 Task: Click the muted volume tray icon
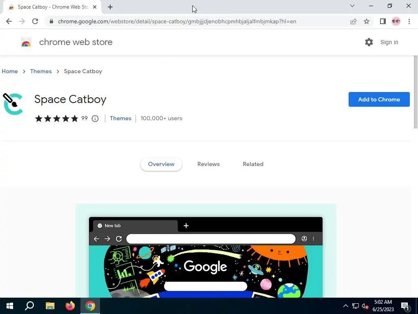point(365,306)
